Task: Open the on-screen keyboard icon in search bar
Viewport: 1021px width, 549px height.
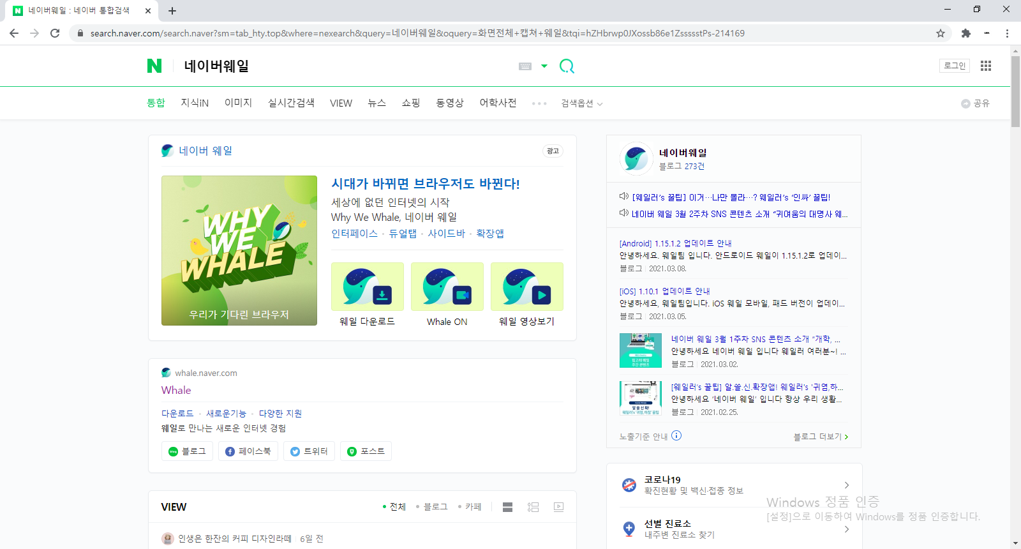Action: pos(525,66)
